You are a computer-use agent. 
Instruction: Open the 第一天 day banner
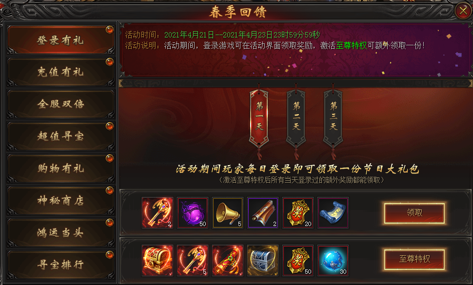pyautogui.click(x=259, y=118)
